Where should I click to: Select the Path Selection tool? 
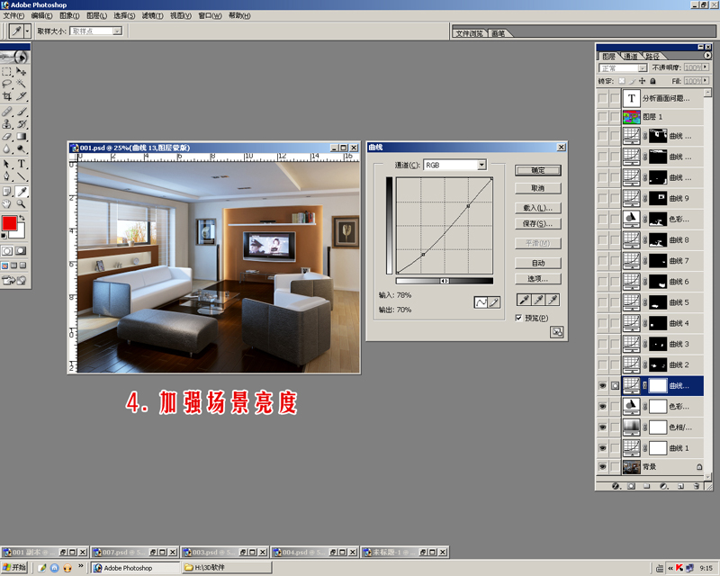(7, 164)
